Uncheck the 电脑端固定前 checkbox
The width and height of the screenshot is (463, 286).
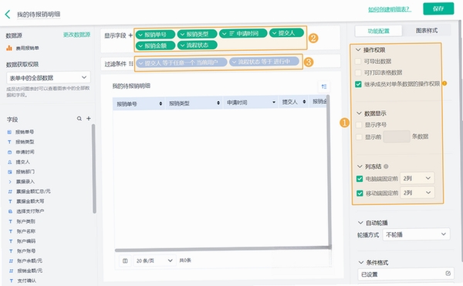(x=360, y=179)
